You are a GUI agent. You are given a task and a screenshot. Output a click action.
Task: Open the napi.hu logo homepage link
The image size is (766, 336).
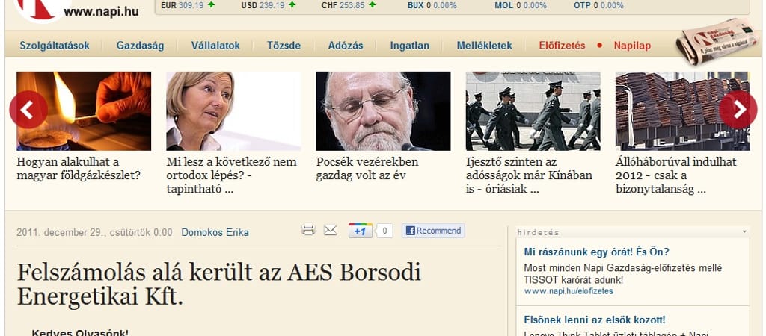[x=77, y=10]
